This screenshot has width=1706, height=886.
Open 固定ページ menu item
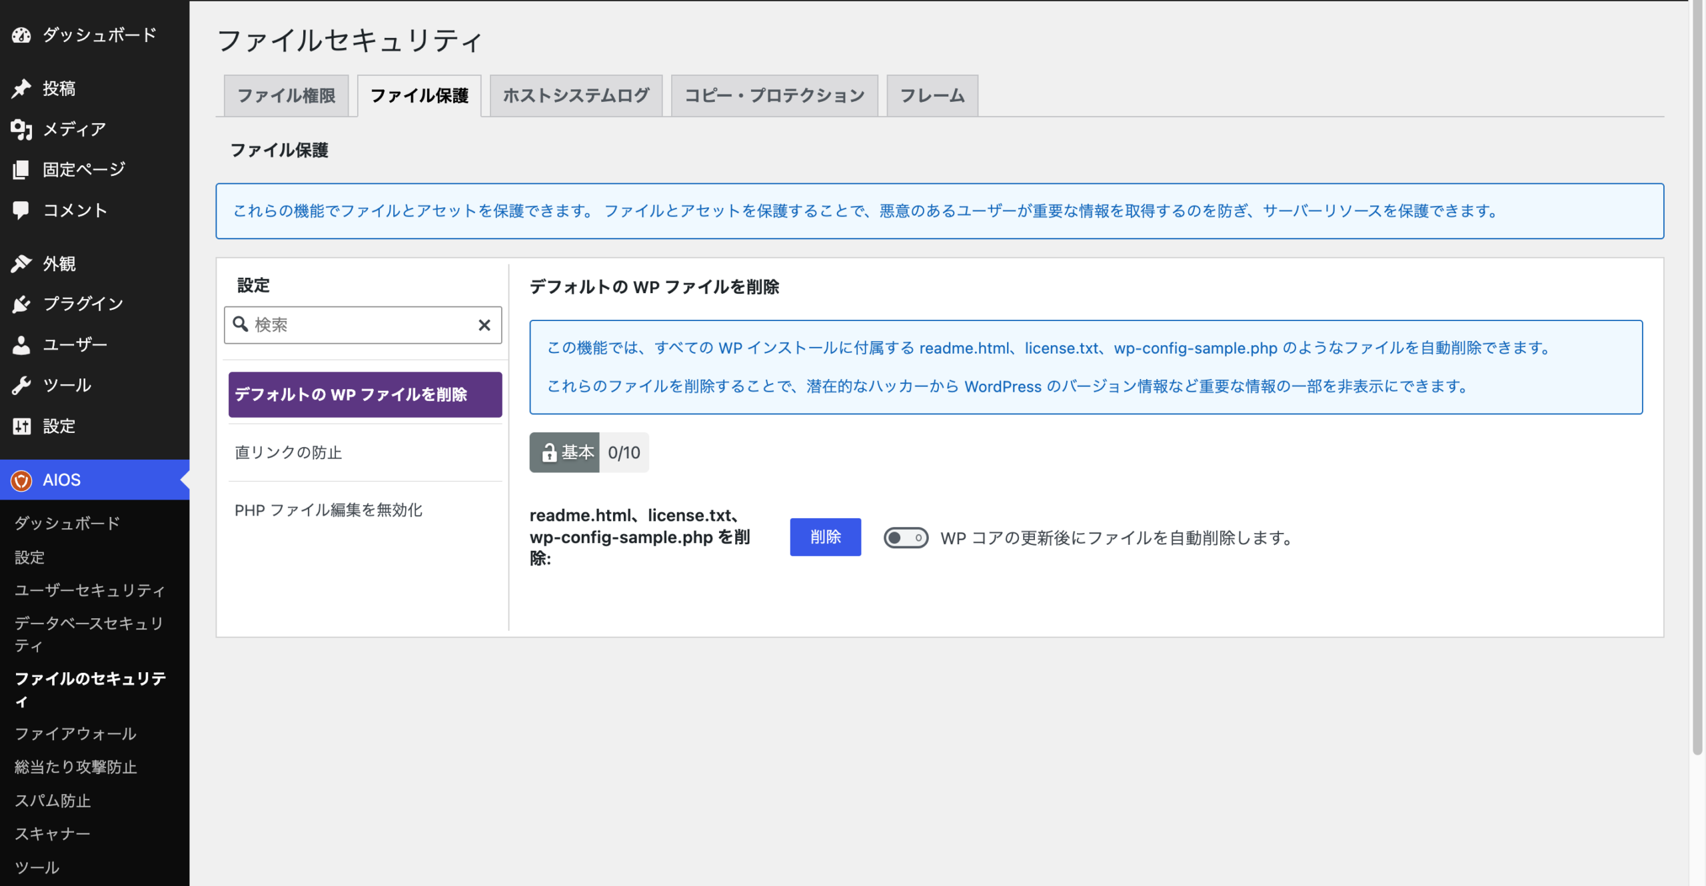point(95,169)
